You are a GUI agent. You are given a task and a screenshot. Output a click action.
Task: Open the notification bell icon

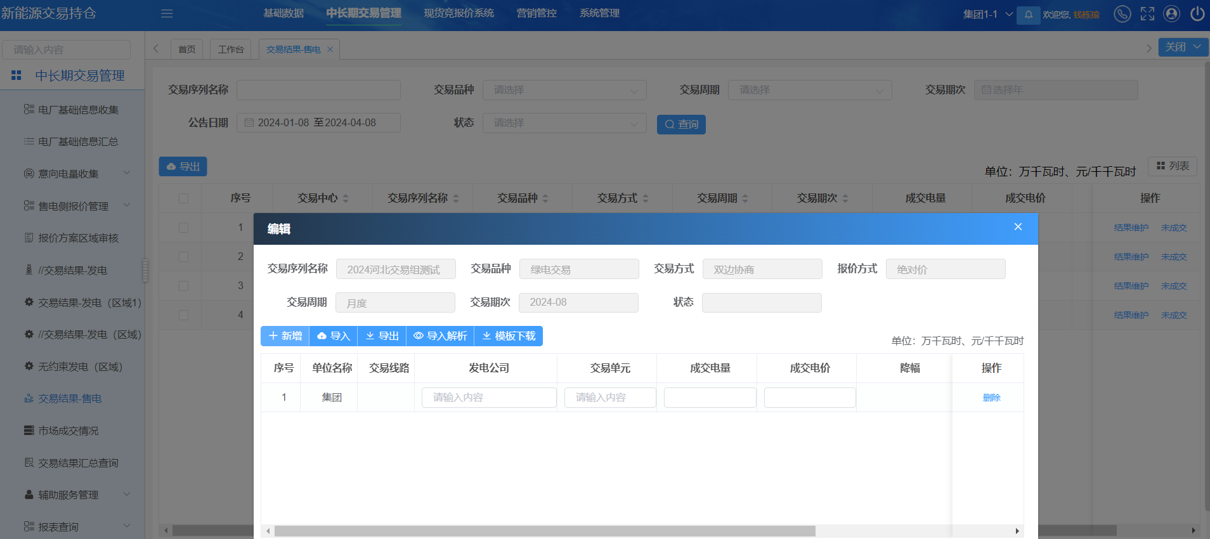(1028, 14)
